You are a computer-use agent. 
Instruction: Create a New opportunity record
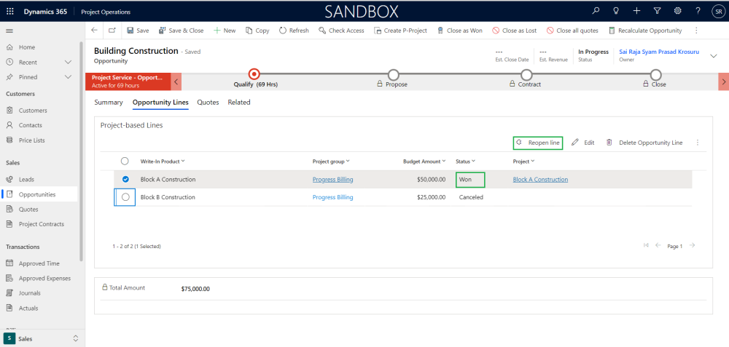224,31
